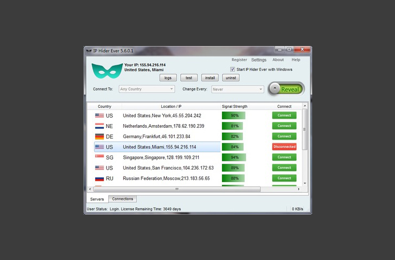Switch to the Connections tab

(122, 199)
